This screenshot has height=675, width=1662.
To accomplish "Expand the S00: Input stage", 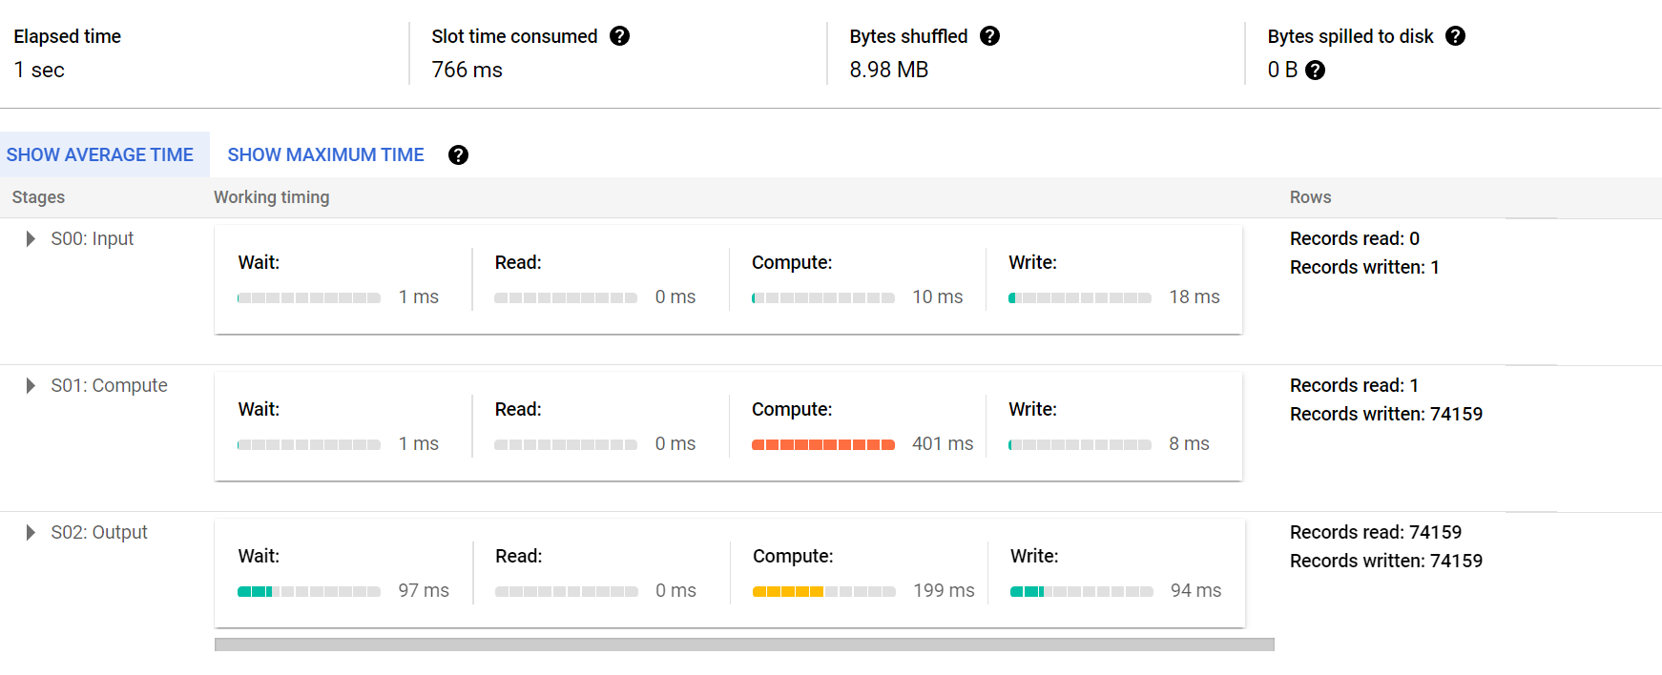I will [31, 238].
